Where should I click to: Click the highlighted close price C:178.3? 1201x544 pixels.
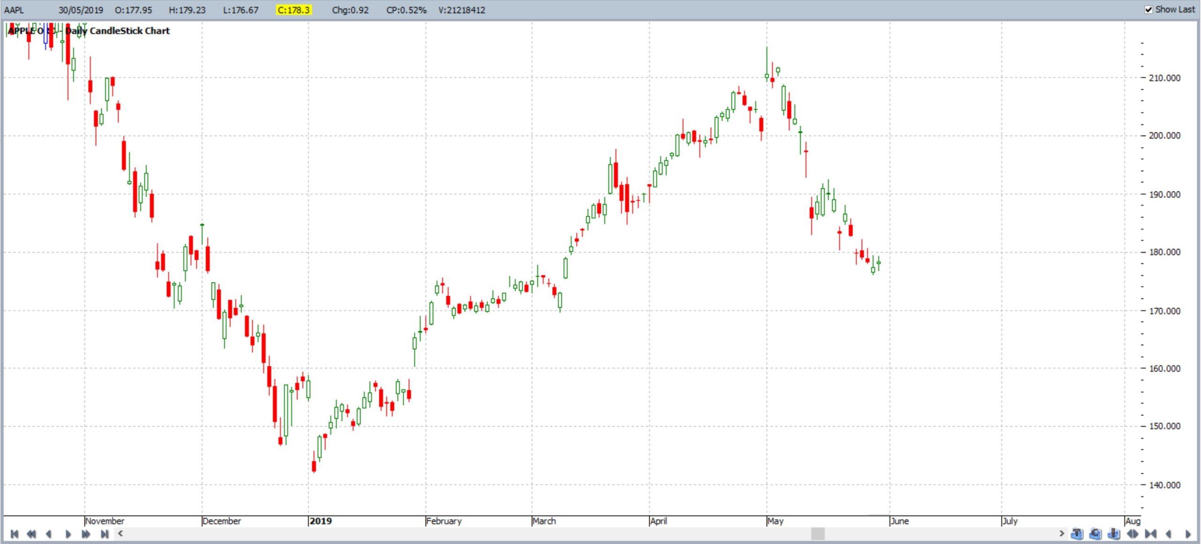[x=294, y=10]
